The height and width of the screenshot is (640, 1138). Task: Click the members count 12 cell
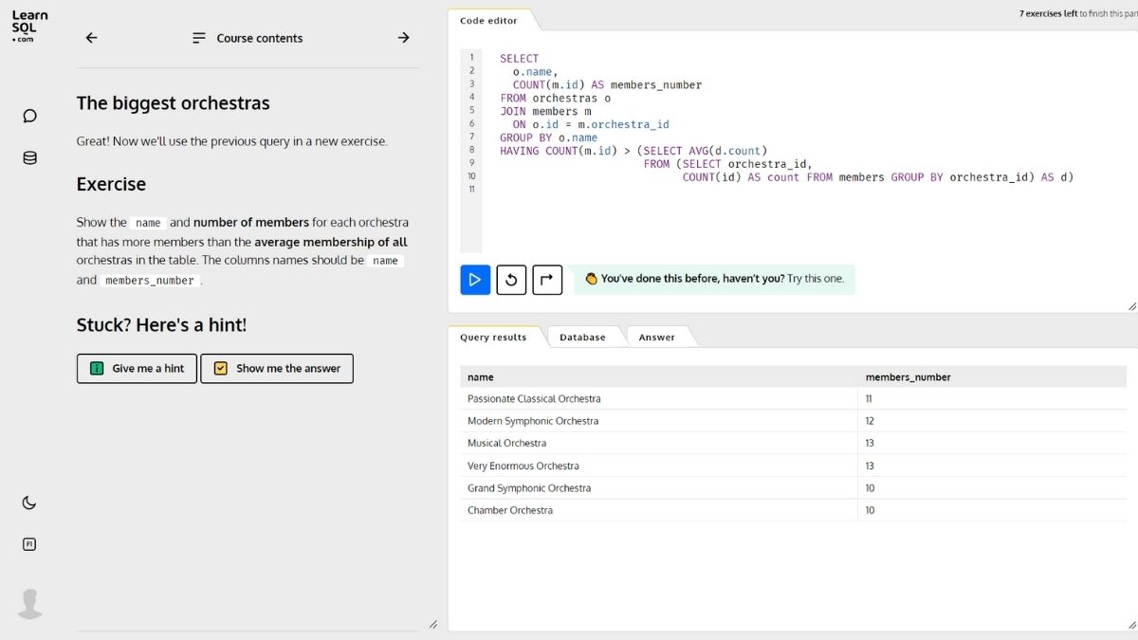click(993, 421)
